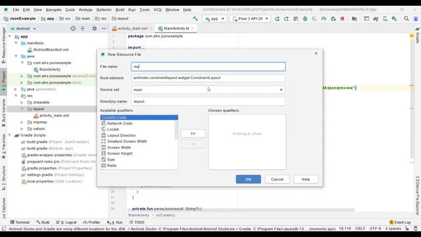The image size is (421, 237).
Task: Expand java (generated) folder
Action: click(x=16, y=90)
